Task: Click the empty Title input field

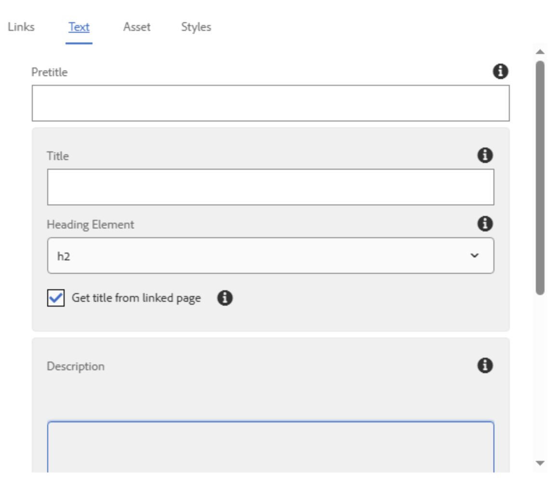Action: point(270,186)
